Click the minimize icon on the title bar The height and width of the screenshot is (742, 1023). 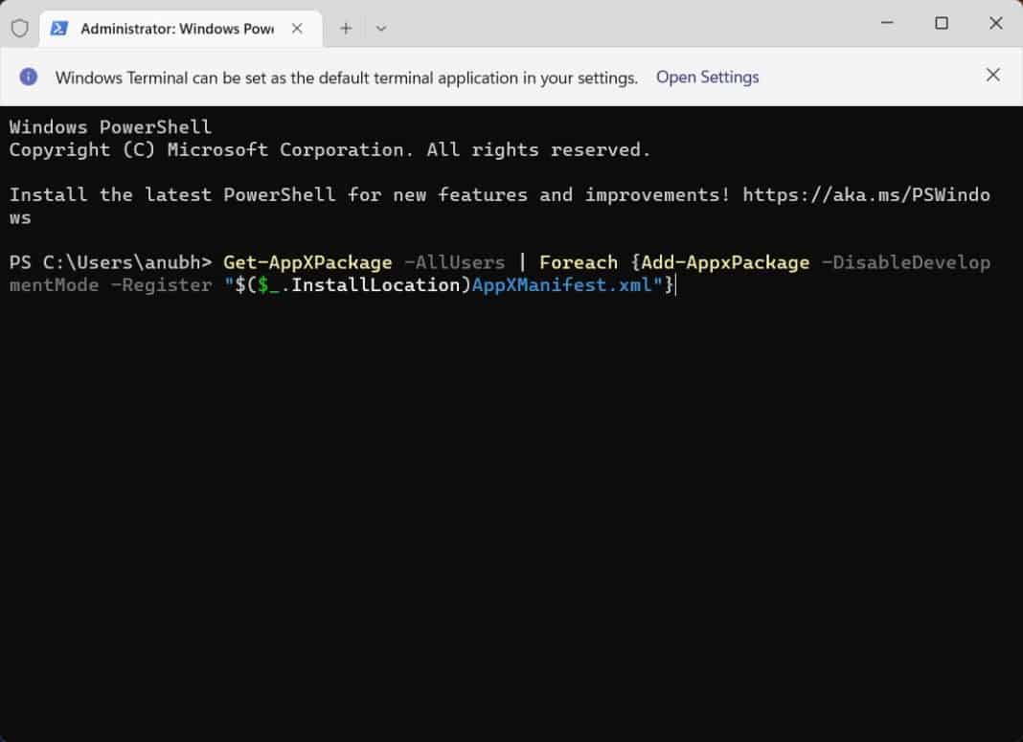click(x=886, y=22)
